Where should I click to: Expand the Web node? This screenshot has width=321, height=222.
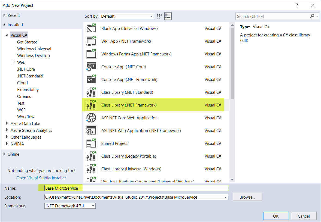click(14, 62)
